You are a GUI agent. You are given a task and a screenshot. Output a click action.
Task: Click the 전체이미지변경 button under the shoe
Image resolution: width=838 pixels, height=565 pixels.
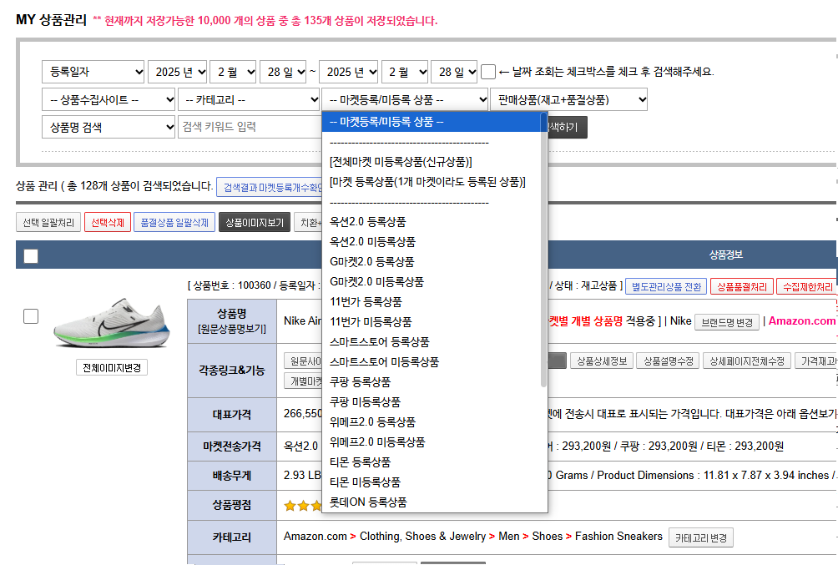point(111,368)
